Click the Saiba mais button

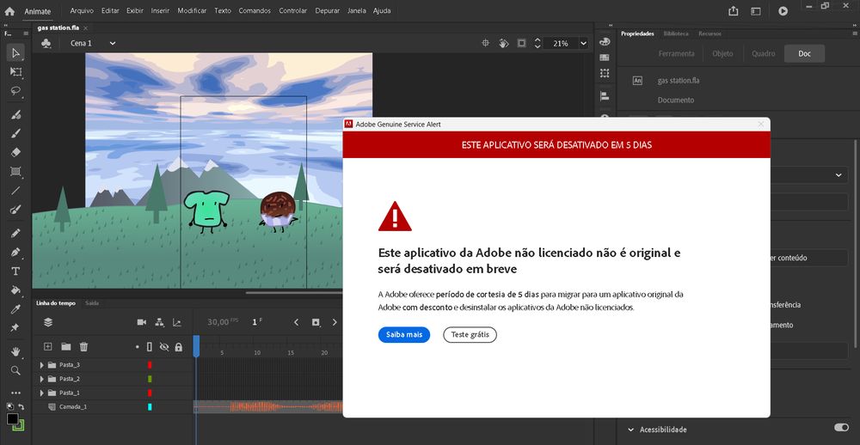click(x=403, y=335)
